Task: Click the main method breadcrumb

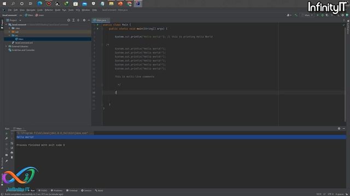Action: pos(40,15)
